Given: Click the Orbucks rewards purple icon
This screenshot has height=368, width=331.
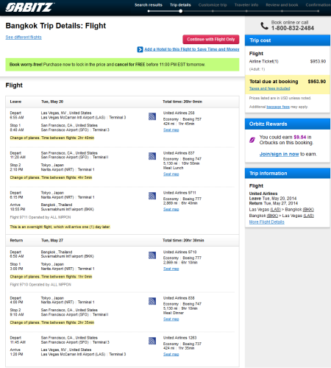Looking at the screenshot, I should (x=252, y=140).
